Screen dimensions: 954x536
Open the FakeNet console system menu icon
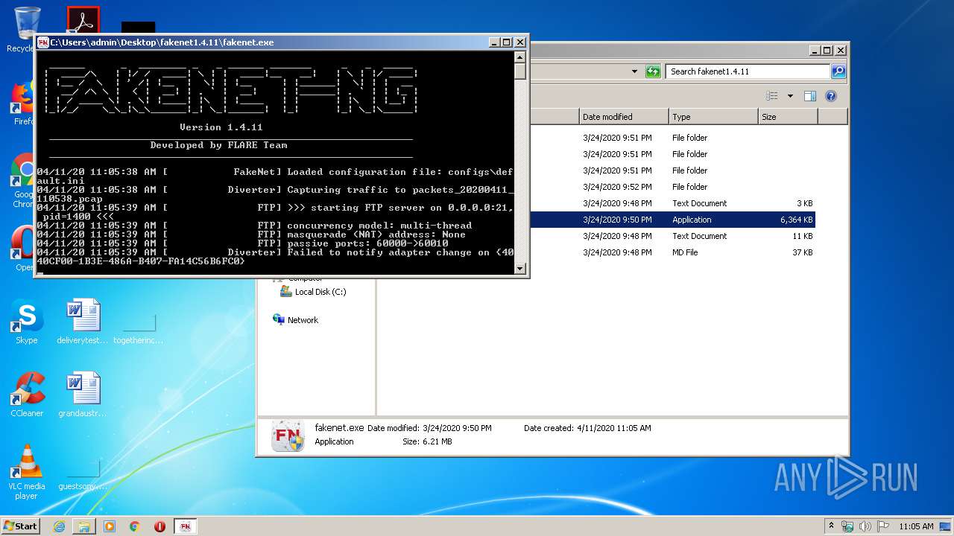click(x=43, y=42)
